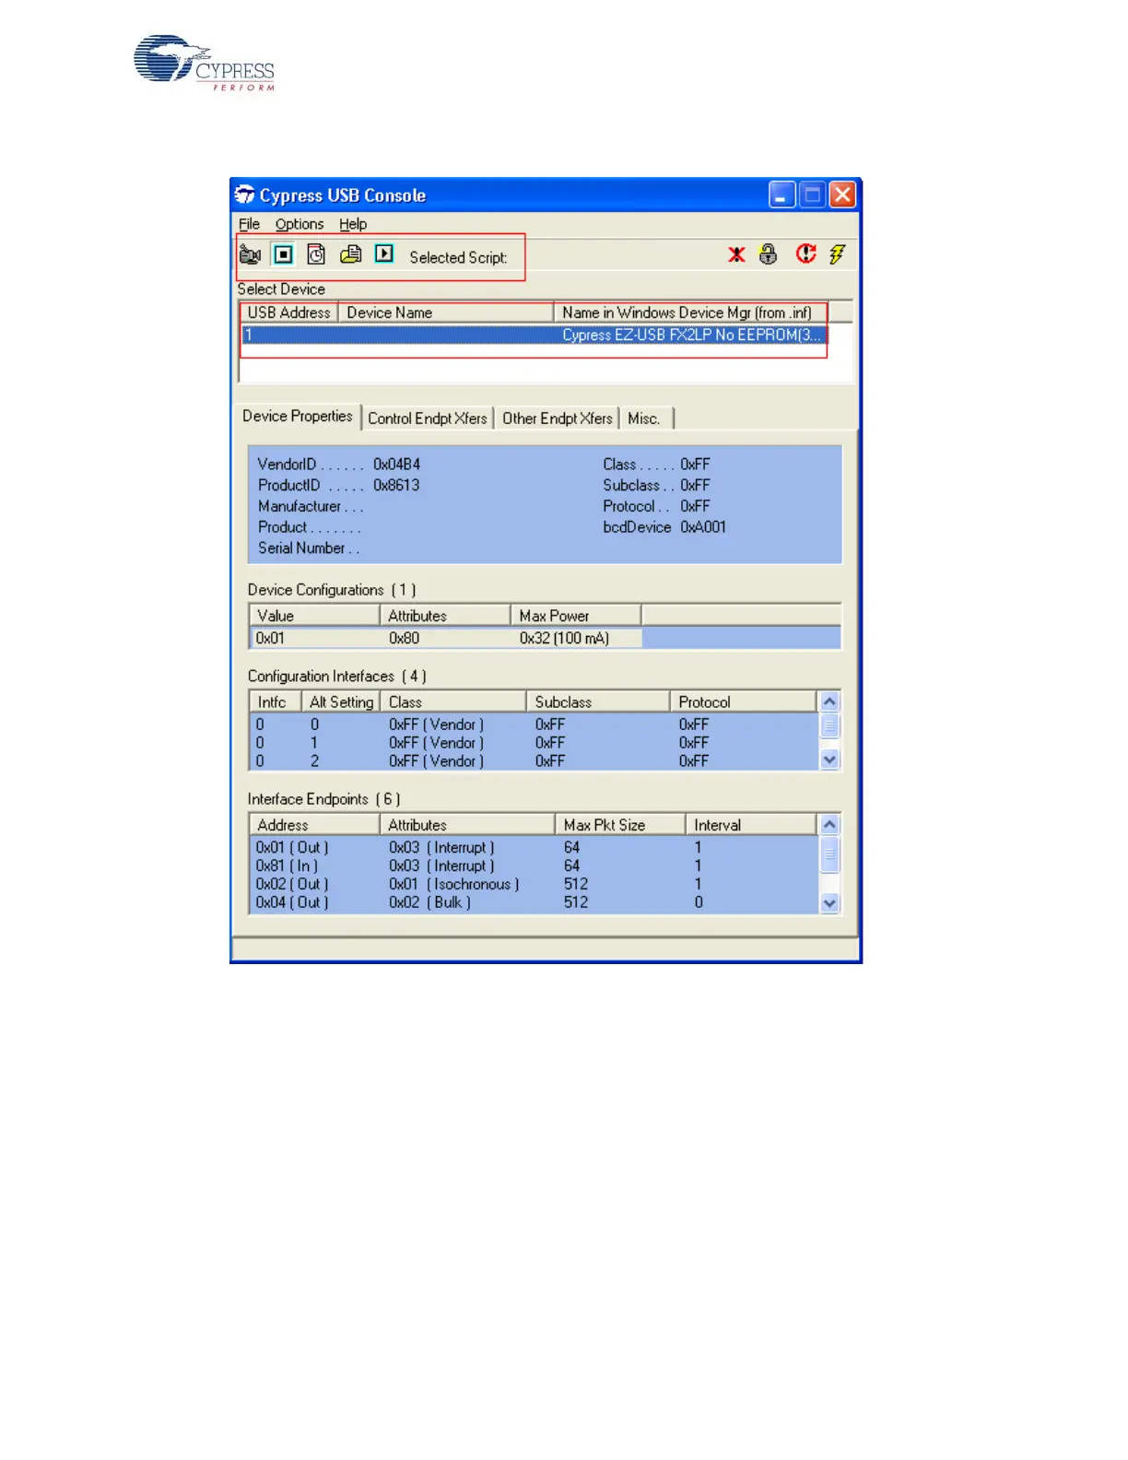1128x1460 pixels.
Task: Open the Help menu
Action: tap(352, 224)
